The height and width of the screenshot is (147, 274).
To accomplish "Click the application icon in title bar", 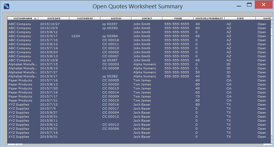I will [x=6, y=6].
